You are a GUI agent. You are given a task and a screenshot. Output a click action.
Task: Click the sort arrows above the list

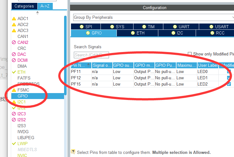point(37,13)
